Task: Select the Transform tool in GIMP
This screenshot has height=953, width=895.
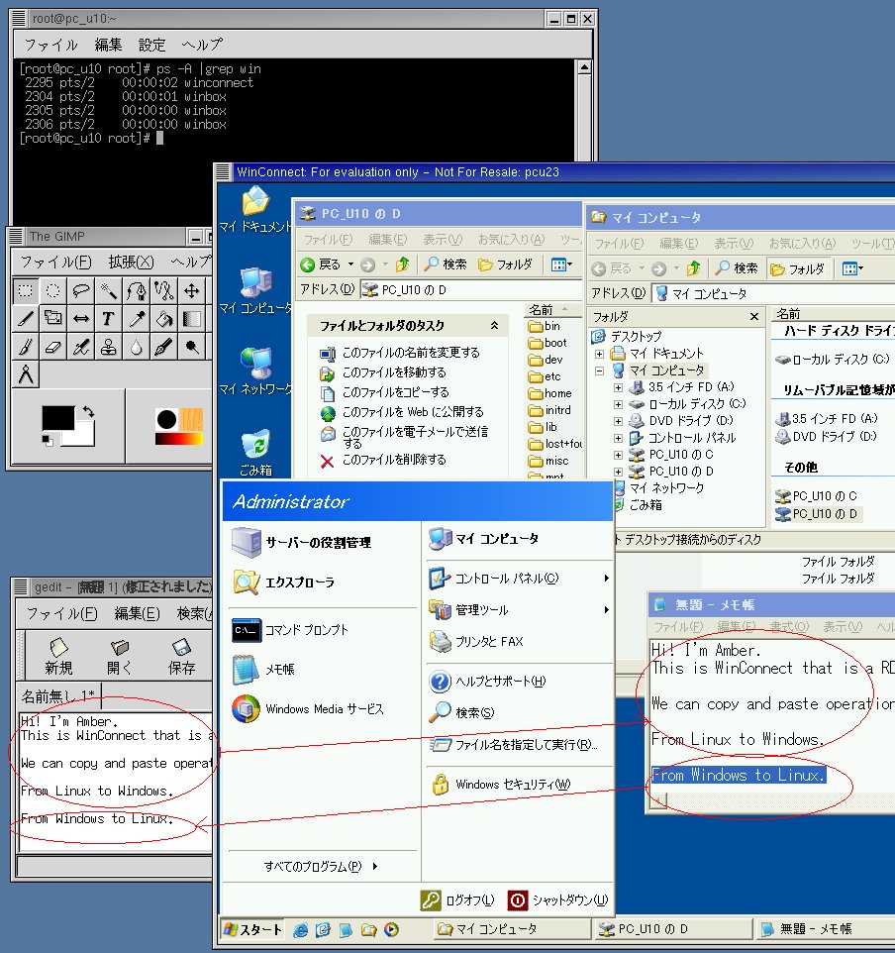Action: click(53, 318)
